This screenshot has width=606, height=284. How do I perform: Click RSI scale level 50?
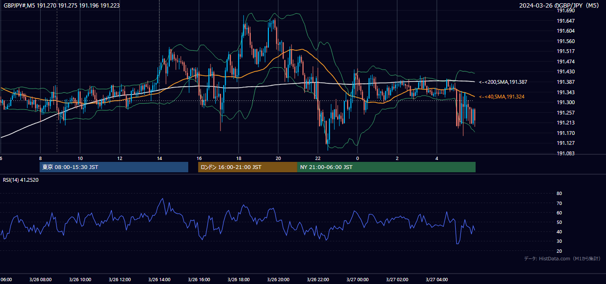point(559,222)
